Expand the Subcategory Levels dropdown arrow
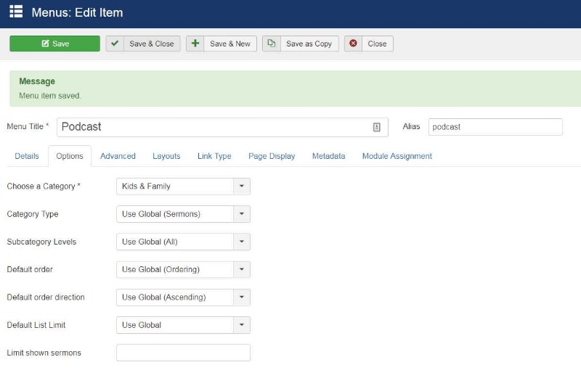 pyautogui.click(x=242, y=242)
